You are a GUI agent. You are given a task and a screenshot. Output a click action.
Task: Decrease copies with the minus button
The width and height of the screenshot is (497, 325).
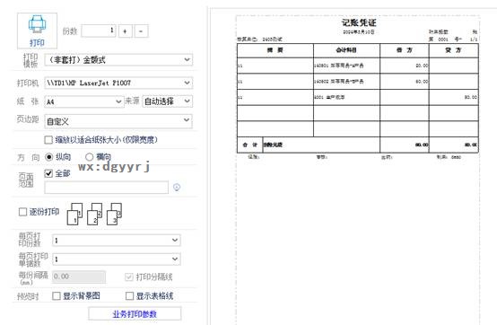point(141,31)
